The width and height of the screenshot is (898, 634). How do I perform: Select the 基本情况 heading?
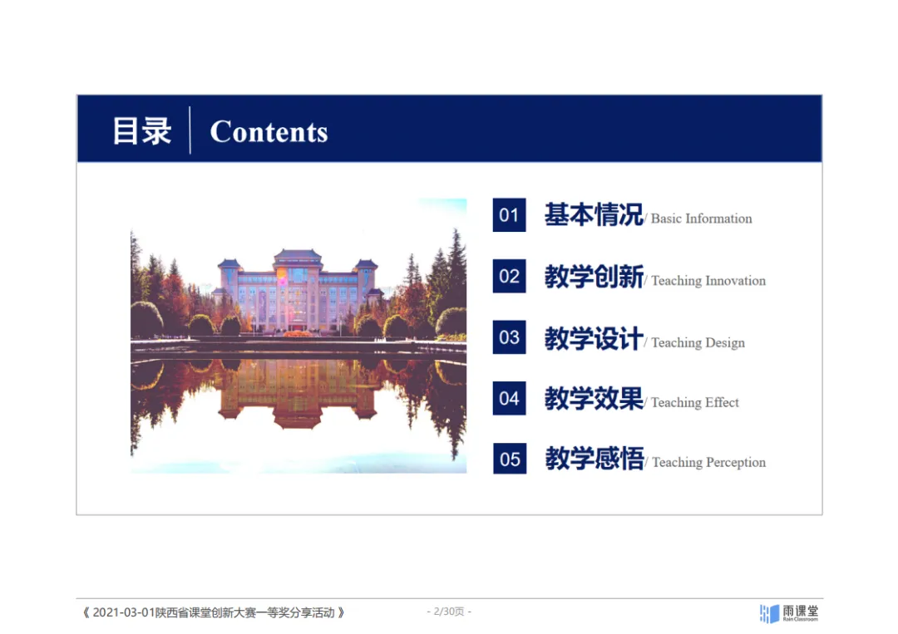594,215
